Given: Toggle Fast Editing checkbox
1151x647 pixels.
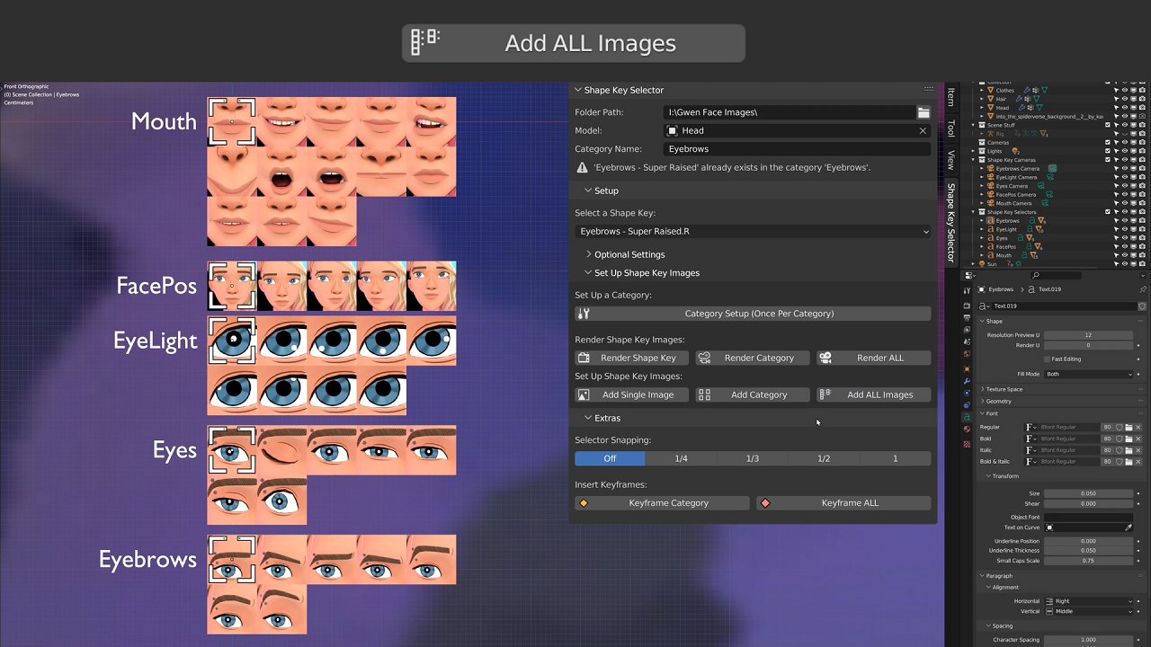Looking at the screenshot, I should (x=1048, y=359).
